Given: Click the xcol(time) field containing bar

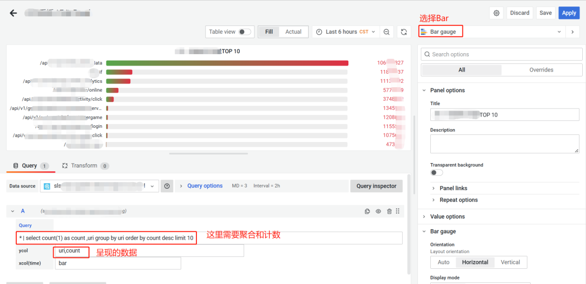Looking at the screenshot, I should (118, 263).
